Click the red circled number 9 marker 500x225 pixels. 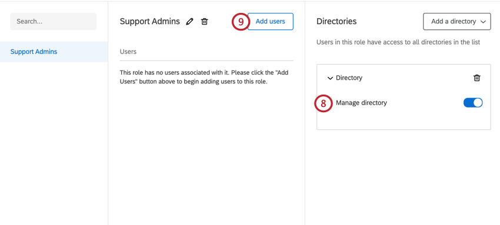point(240,22)
